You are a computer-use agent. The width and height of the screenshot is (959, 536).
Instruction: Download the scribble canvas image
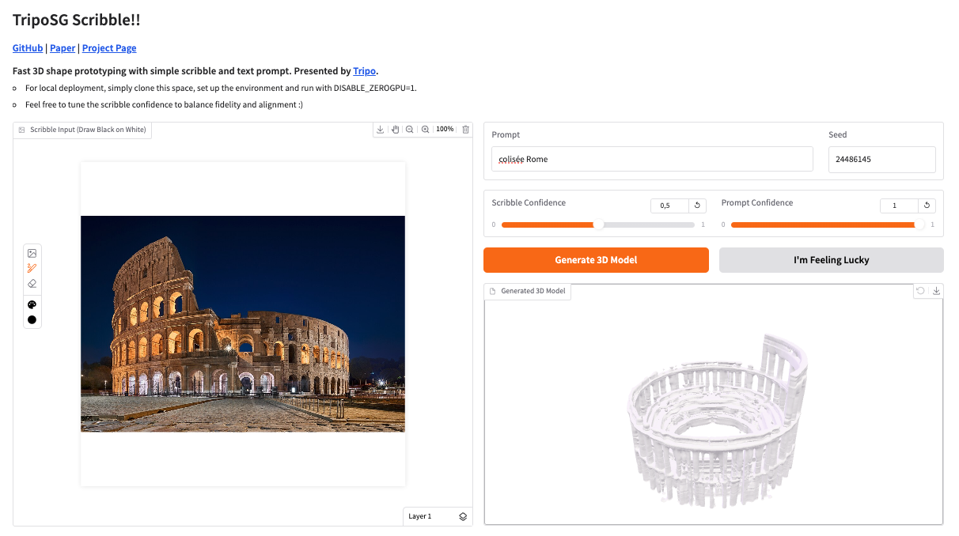[x=381, y=129]
